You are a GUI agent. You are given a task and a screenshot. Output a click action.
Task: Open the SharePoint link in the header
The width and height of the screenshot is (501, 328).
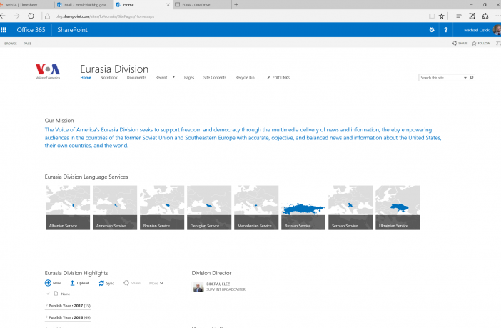(73, 30)
